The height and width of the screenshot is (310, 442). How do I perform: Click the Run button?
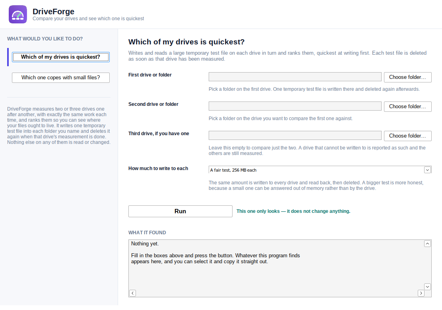tap(180, 211)
